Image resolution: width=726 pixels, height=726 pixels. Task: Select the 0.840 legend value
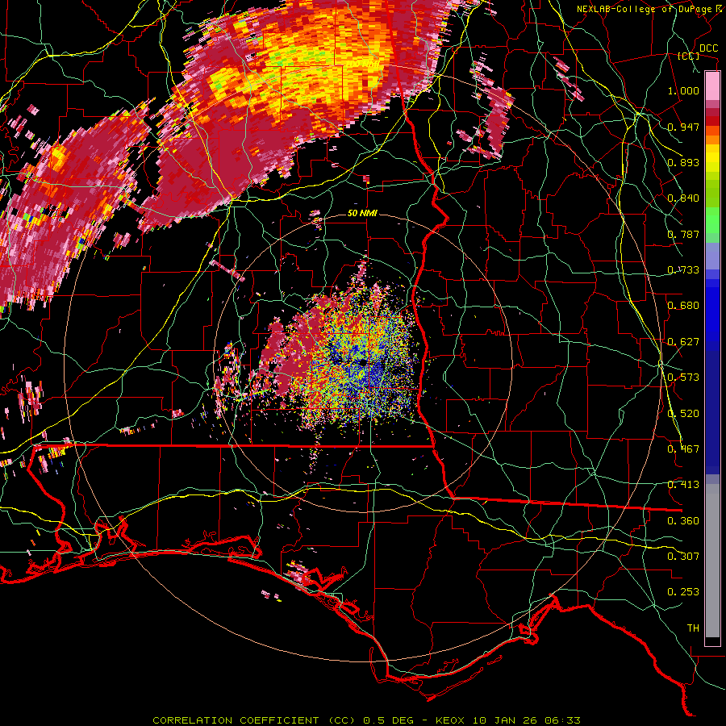[x=683, y=198]
